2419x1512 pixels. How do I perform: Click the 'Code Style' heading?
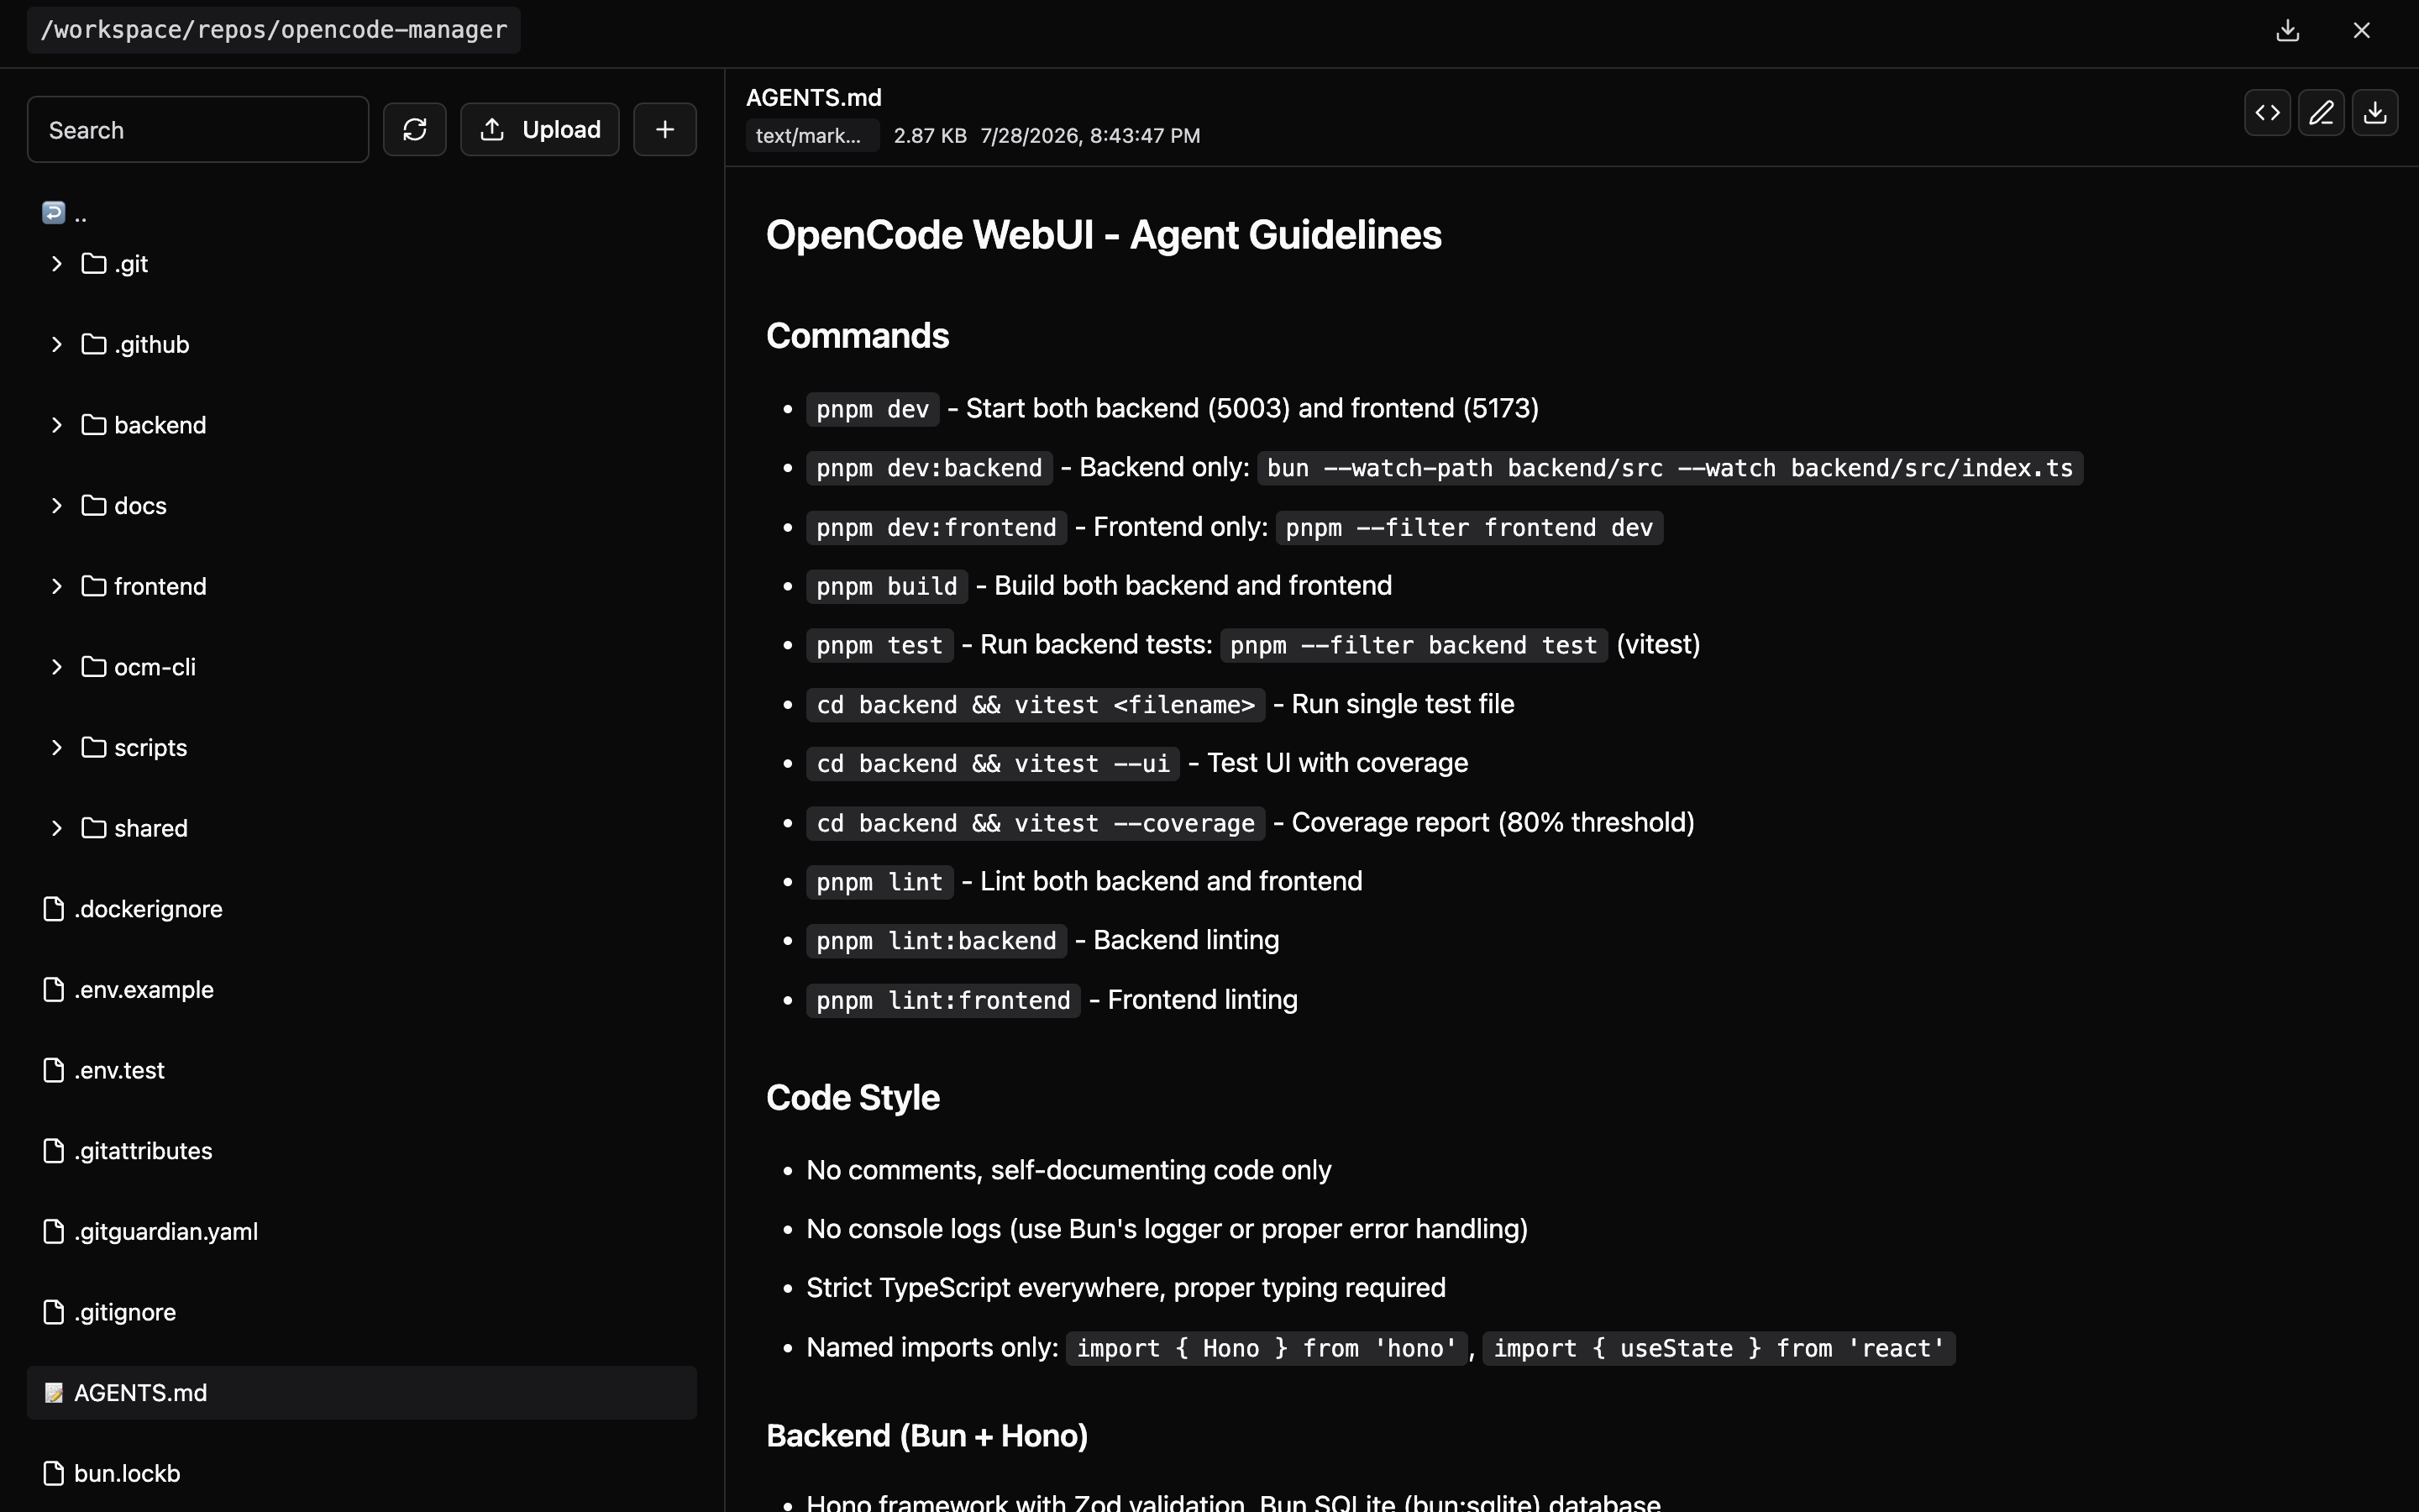853,1097
